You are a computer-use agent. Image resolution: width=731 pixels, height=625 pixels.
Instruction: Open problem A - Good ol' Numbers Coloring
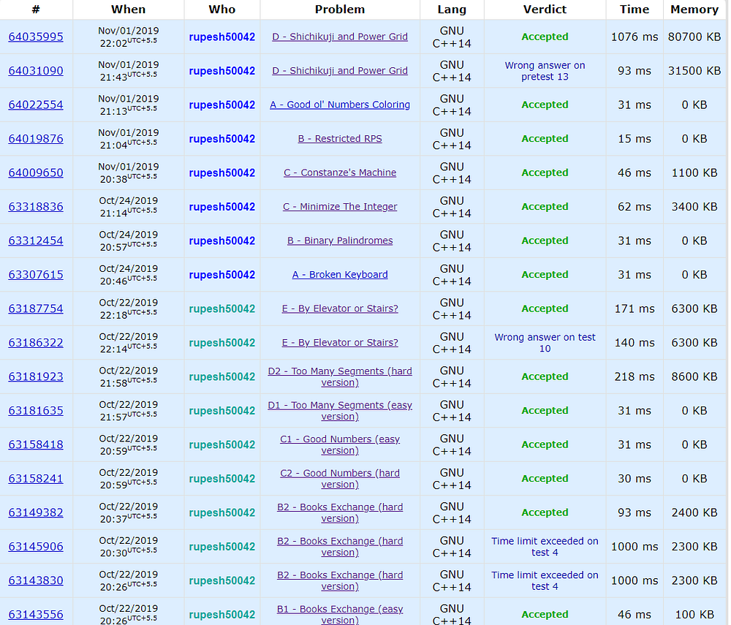[x=340, y=105]
